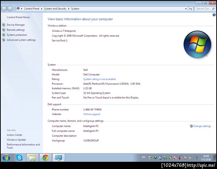This screenshot has height=169, width=217.
Task: Open Advanced system settings
Action: [21, 40]
